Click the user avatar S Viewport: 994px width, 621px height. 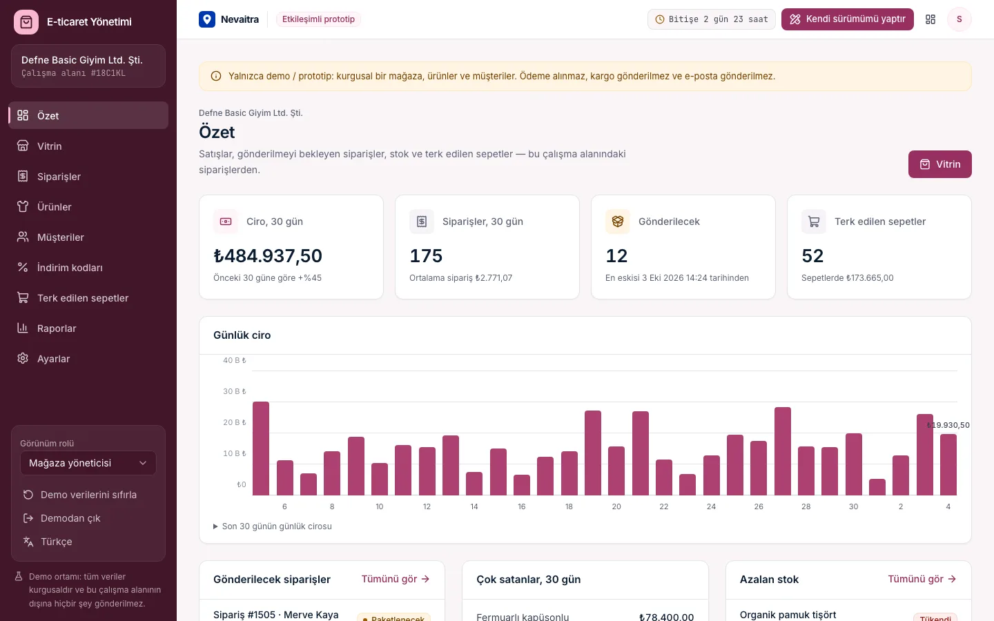click(x=959, y=19)
